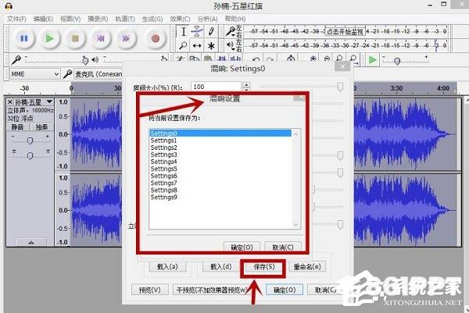Screen dimensions: 469x313
Task: Adjust the track pan slider
Action: (30, 155)
